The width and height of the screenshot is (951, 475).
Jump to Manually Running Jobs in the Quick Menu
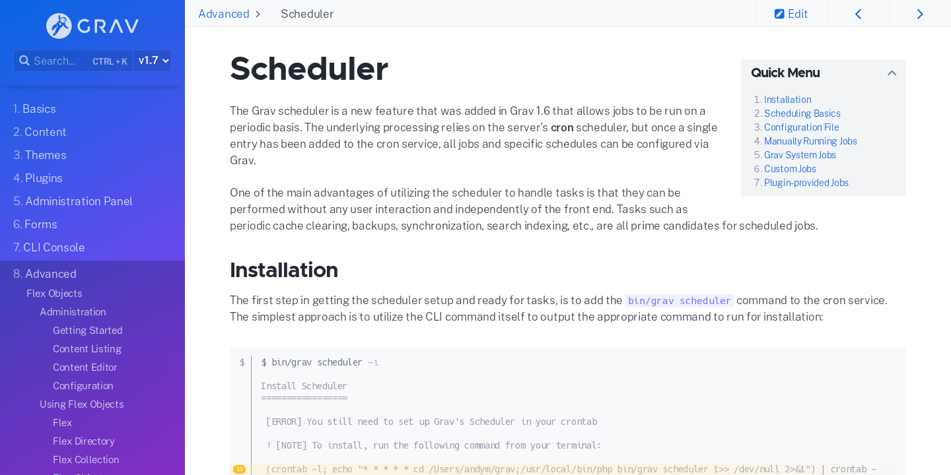tap(810, 141)
